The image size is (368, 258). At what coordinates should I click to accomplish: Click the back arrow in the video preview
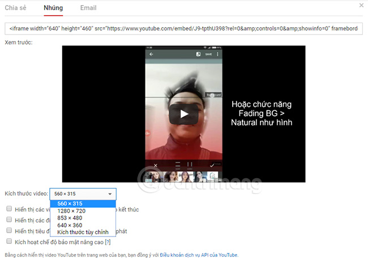tap(151, 54)
